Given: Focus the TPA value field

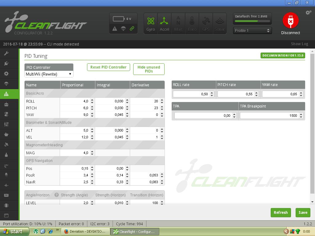Looking at the screenshot, I should [205, 116].
